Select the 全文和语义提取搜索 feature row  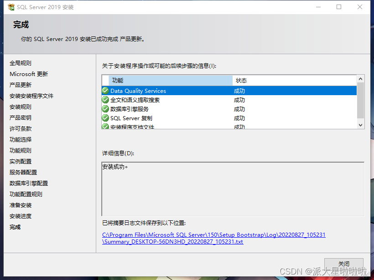coord(229,100)
